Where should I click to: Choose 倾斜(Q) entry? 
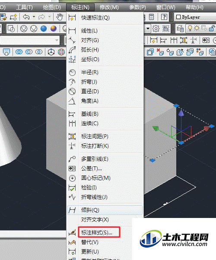(105, 210)
